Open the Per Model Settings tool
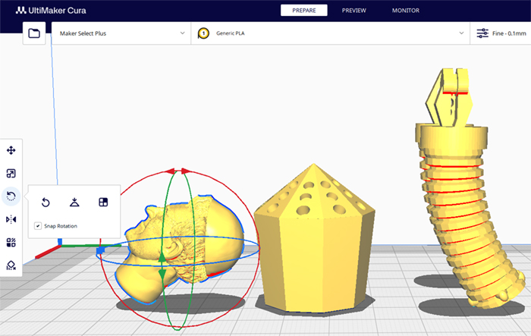 [x=11, y=243]
